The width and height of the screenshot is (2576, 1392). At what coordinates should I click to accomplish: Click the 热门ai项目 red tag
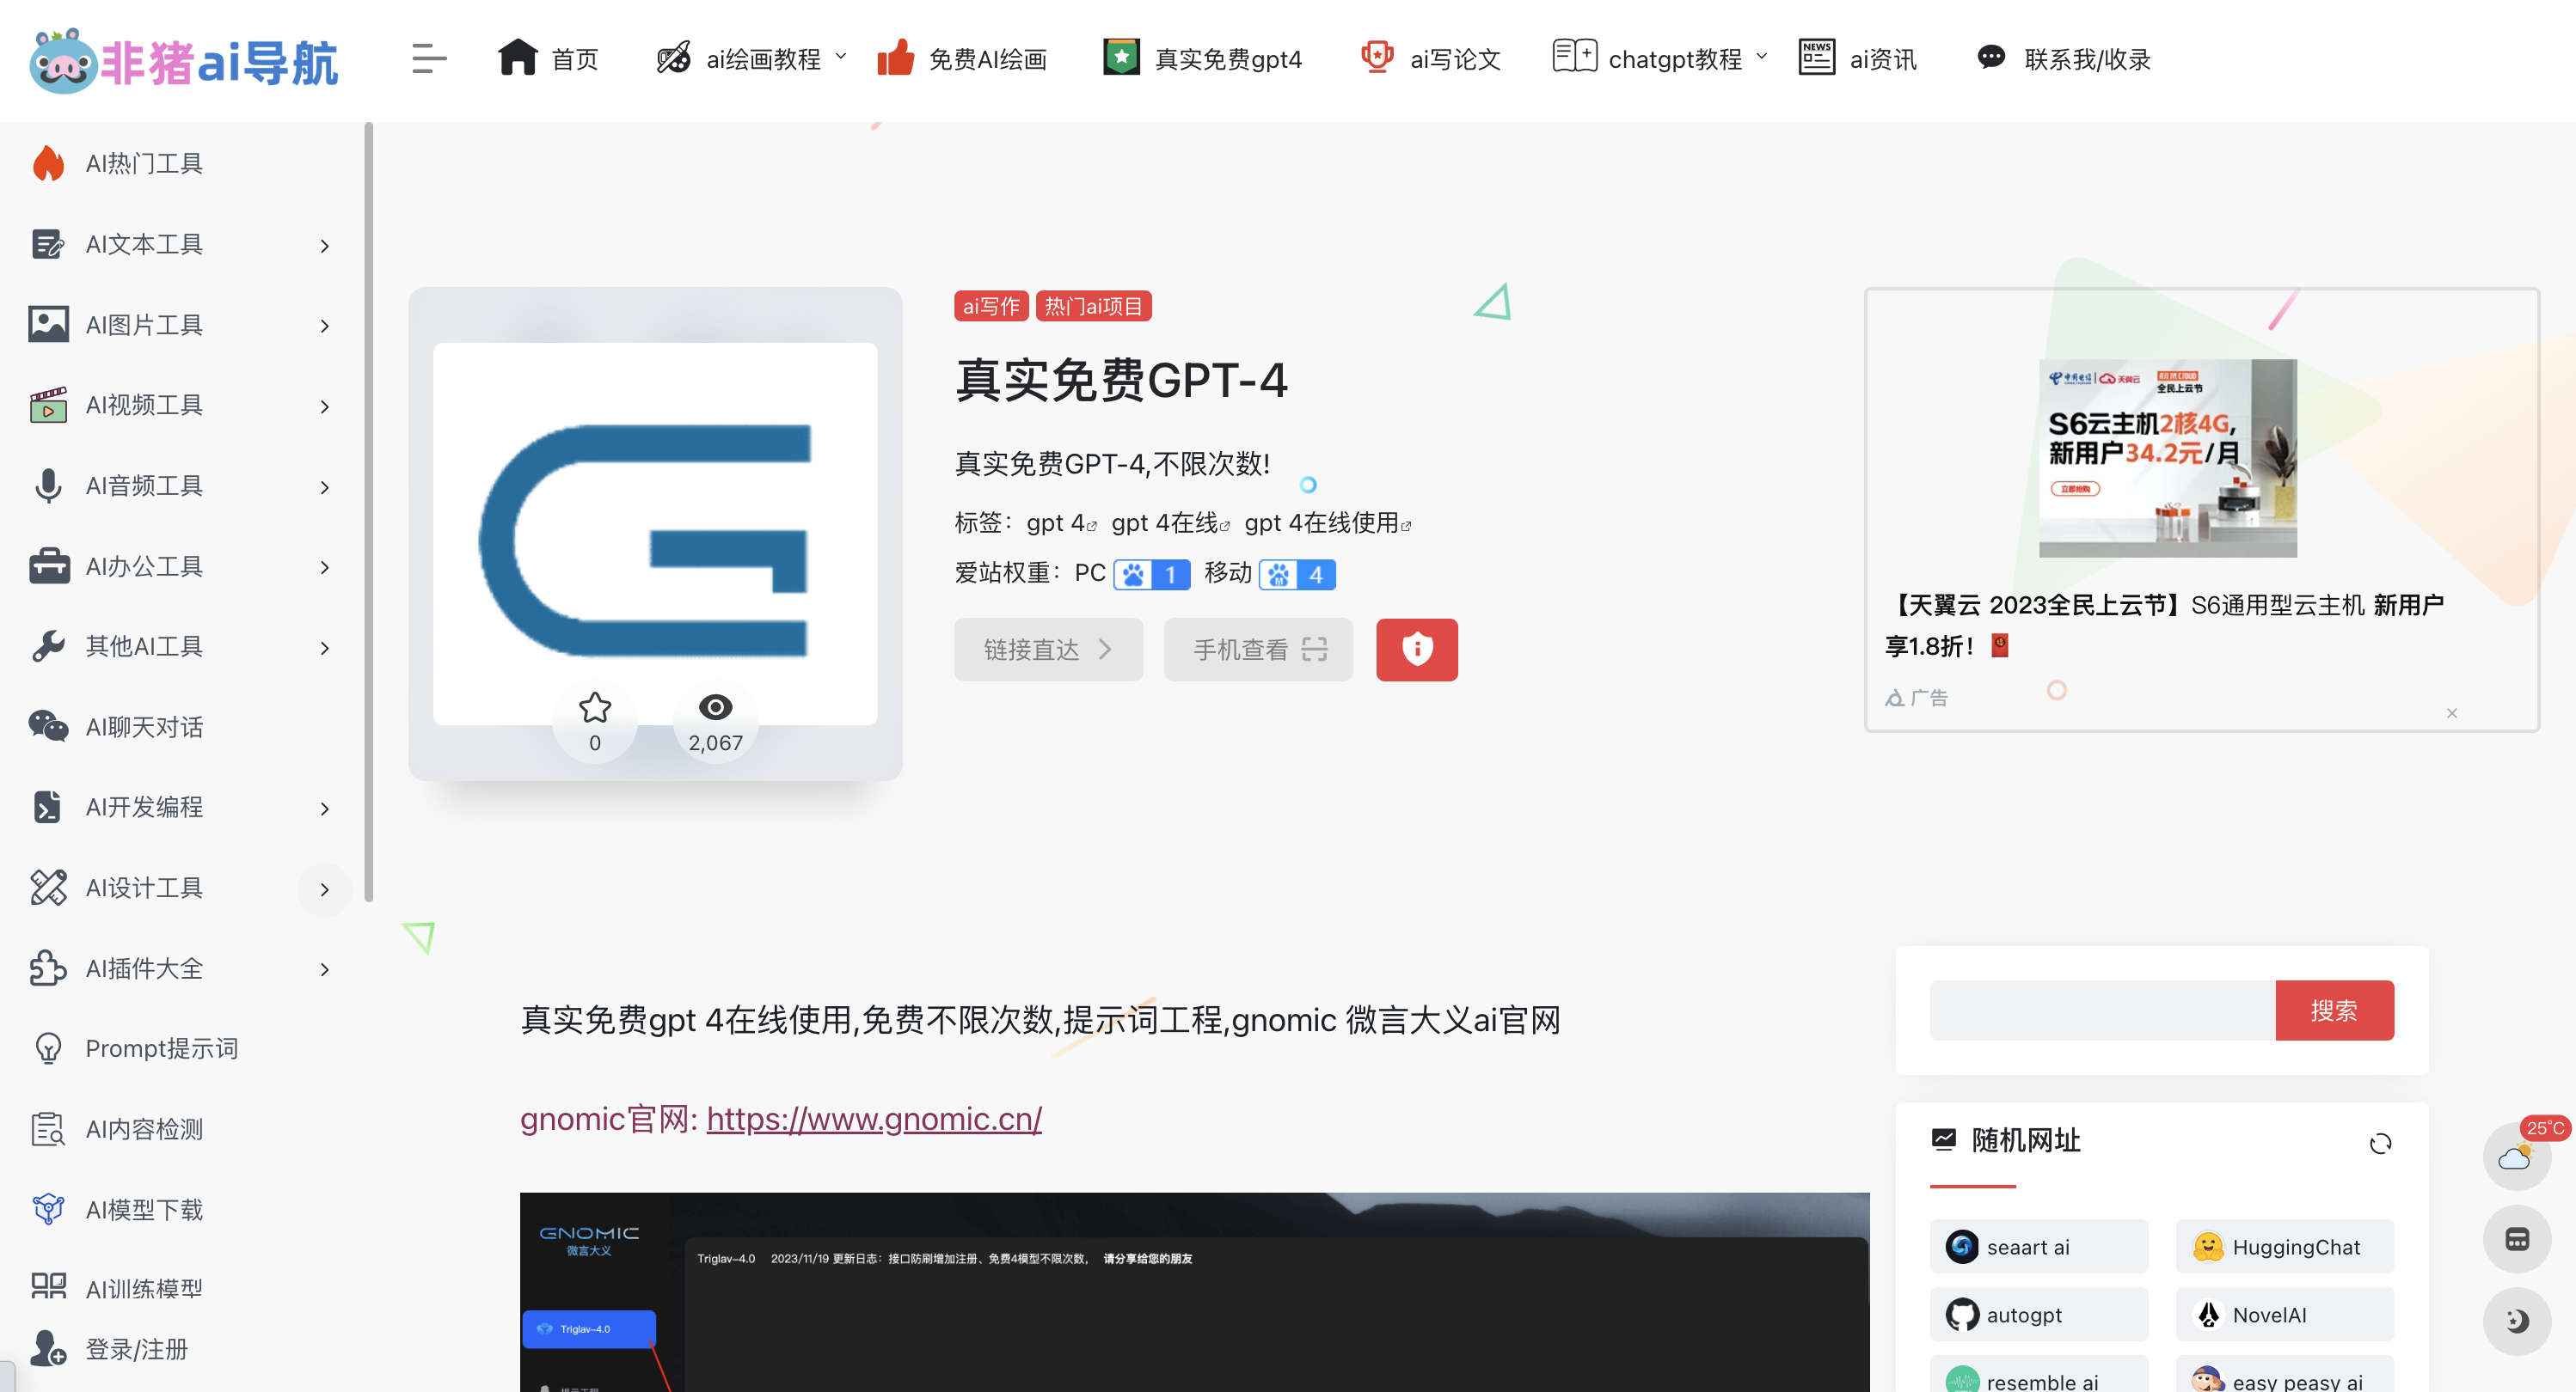1094,306
